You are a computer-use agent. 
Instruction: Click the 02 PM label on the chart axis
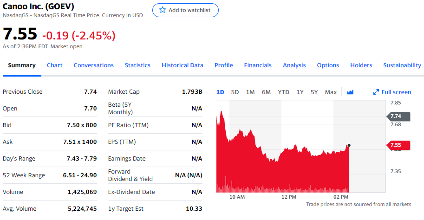pyautogui.click(x=341, y=197)
